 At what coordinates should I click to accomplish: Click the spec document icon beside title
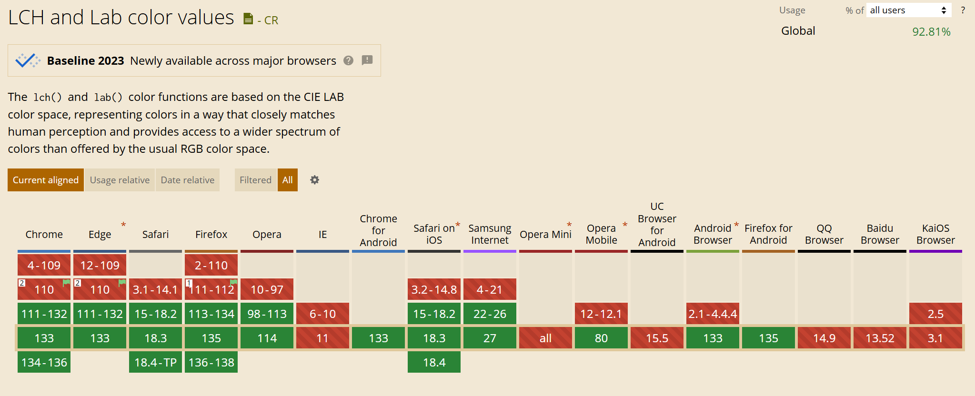pyautogui.click(x=248, y=19)
